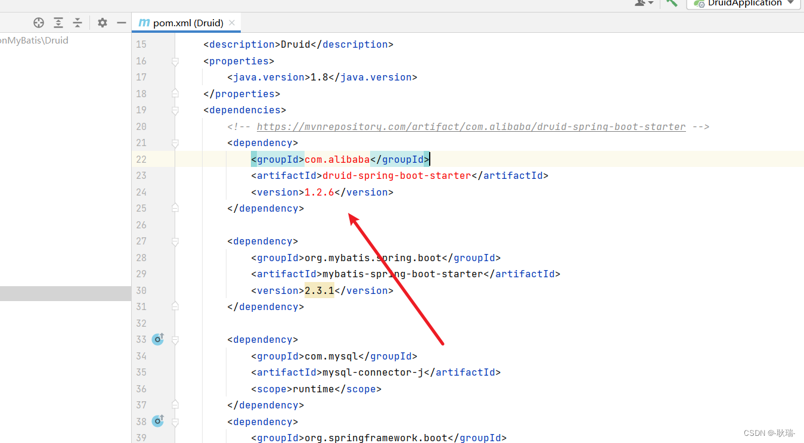The width and height of the screenshot is (804, 443).
Task: Click the druid-spring-boot-starter artifactId value
Action: [x=397, y=175]
